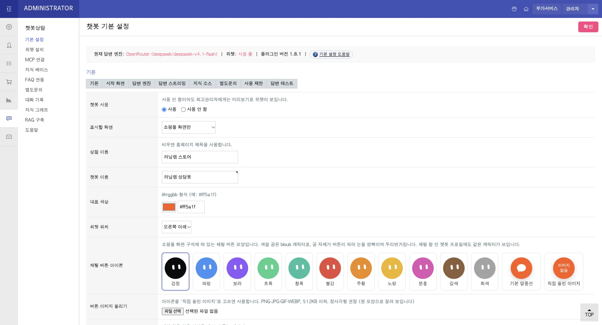This screenshot has width=602, height=325.
Task: Switch to the 답변 스트리밍 tab
Action: [x=172, y=84]
